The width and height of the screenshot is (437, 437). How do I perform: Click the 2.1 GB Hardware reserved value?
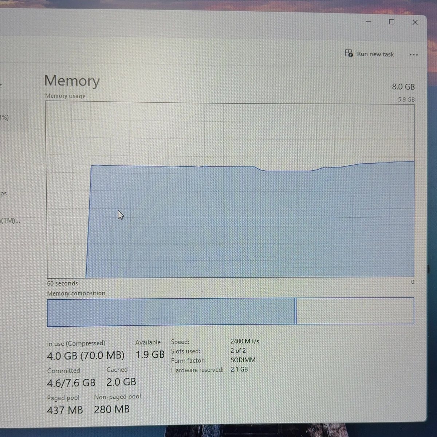click(239, 369)
